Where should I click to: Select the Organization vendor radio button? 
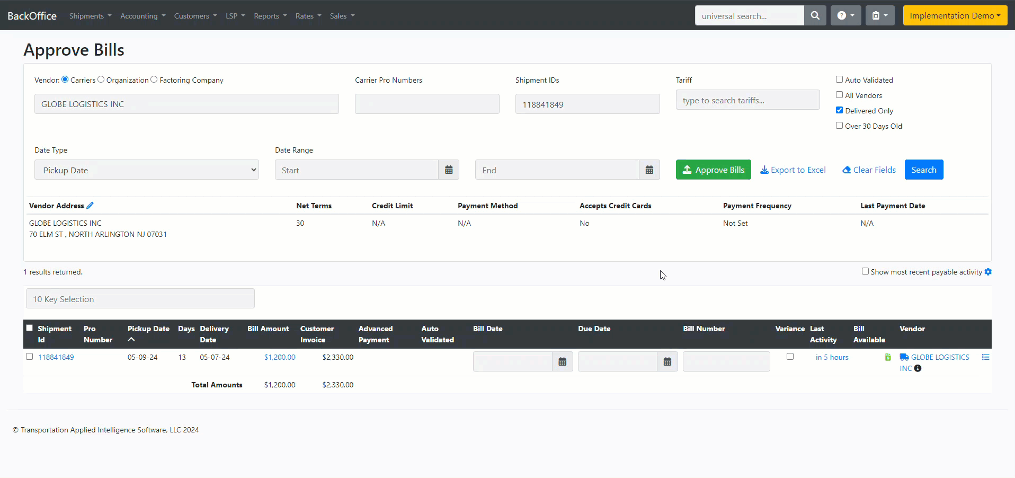[x=101, y=79]
